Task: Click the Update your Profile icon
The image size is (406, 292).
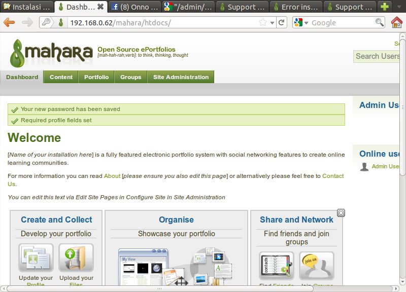Action: pyautogui.click(x=36, y=258)
